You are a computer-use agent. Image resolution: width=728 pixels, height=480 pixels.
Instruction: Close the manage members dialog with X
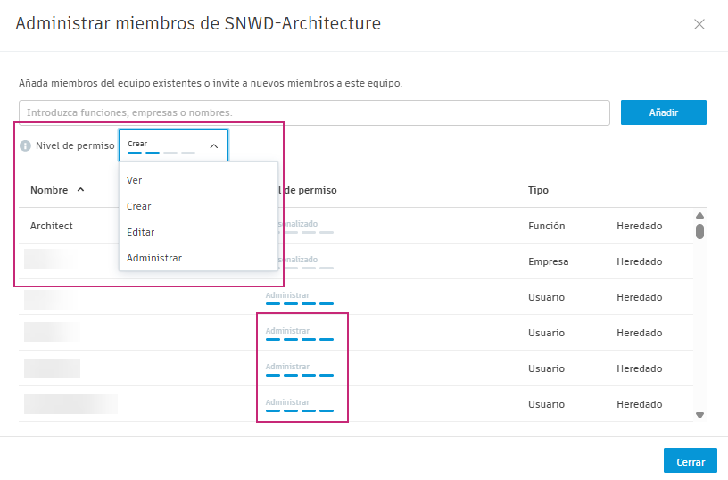click(699, 25)
